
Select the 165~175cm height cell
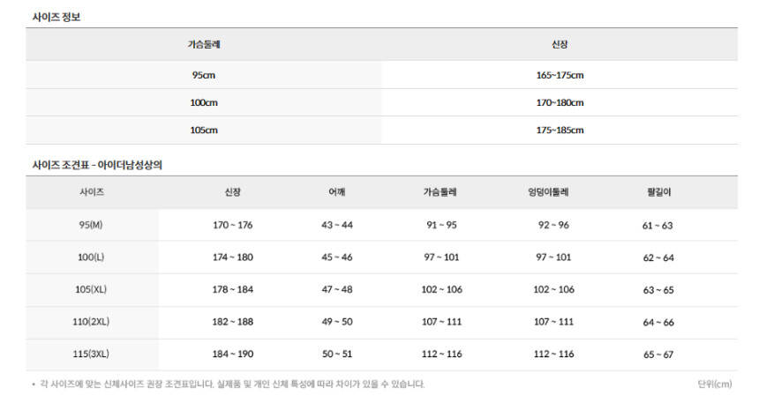pyautogui.click(x=560, y=75)
